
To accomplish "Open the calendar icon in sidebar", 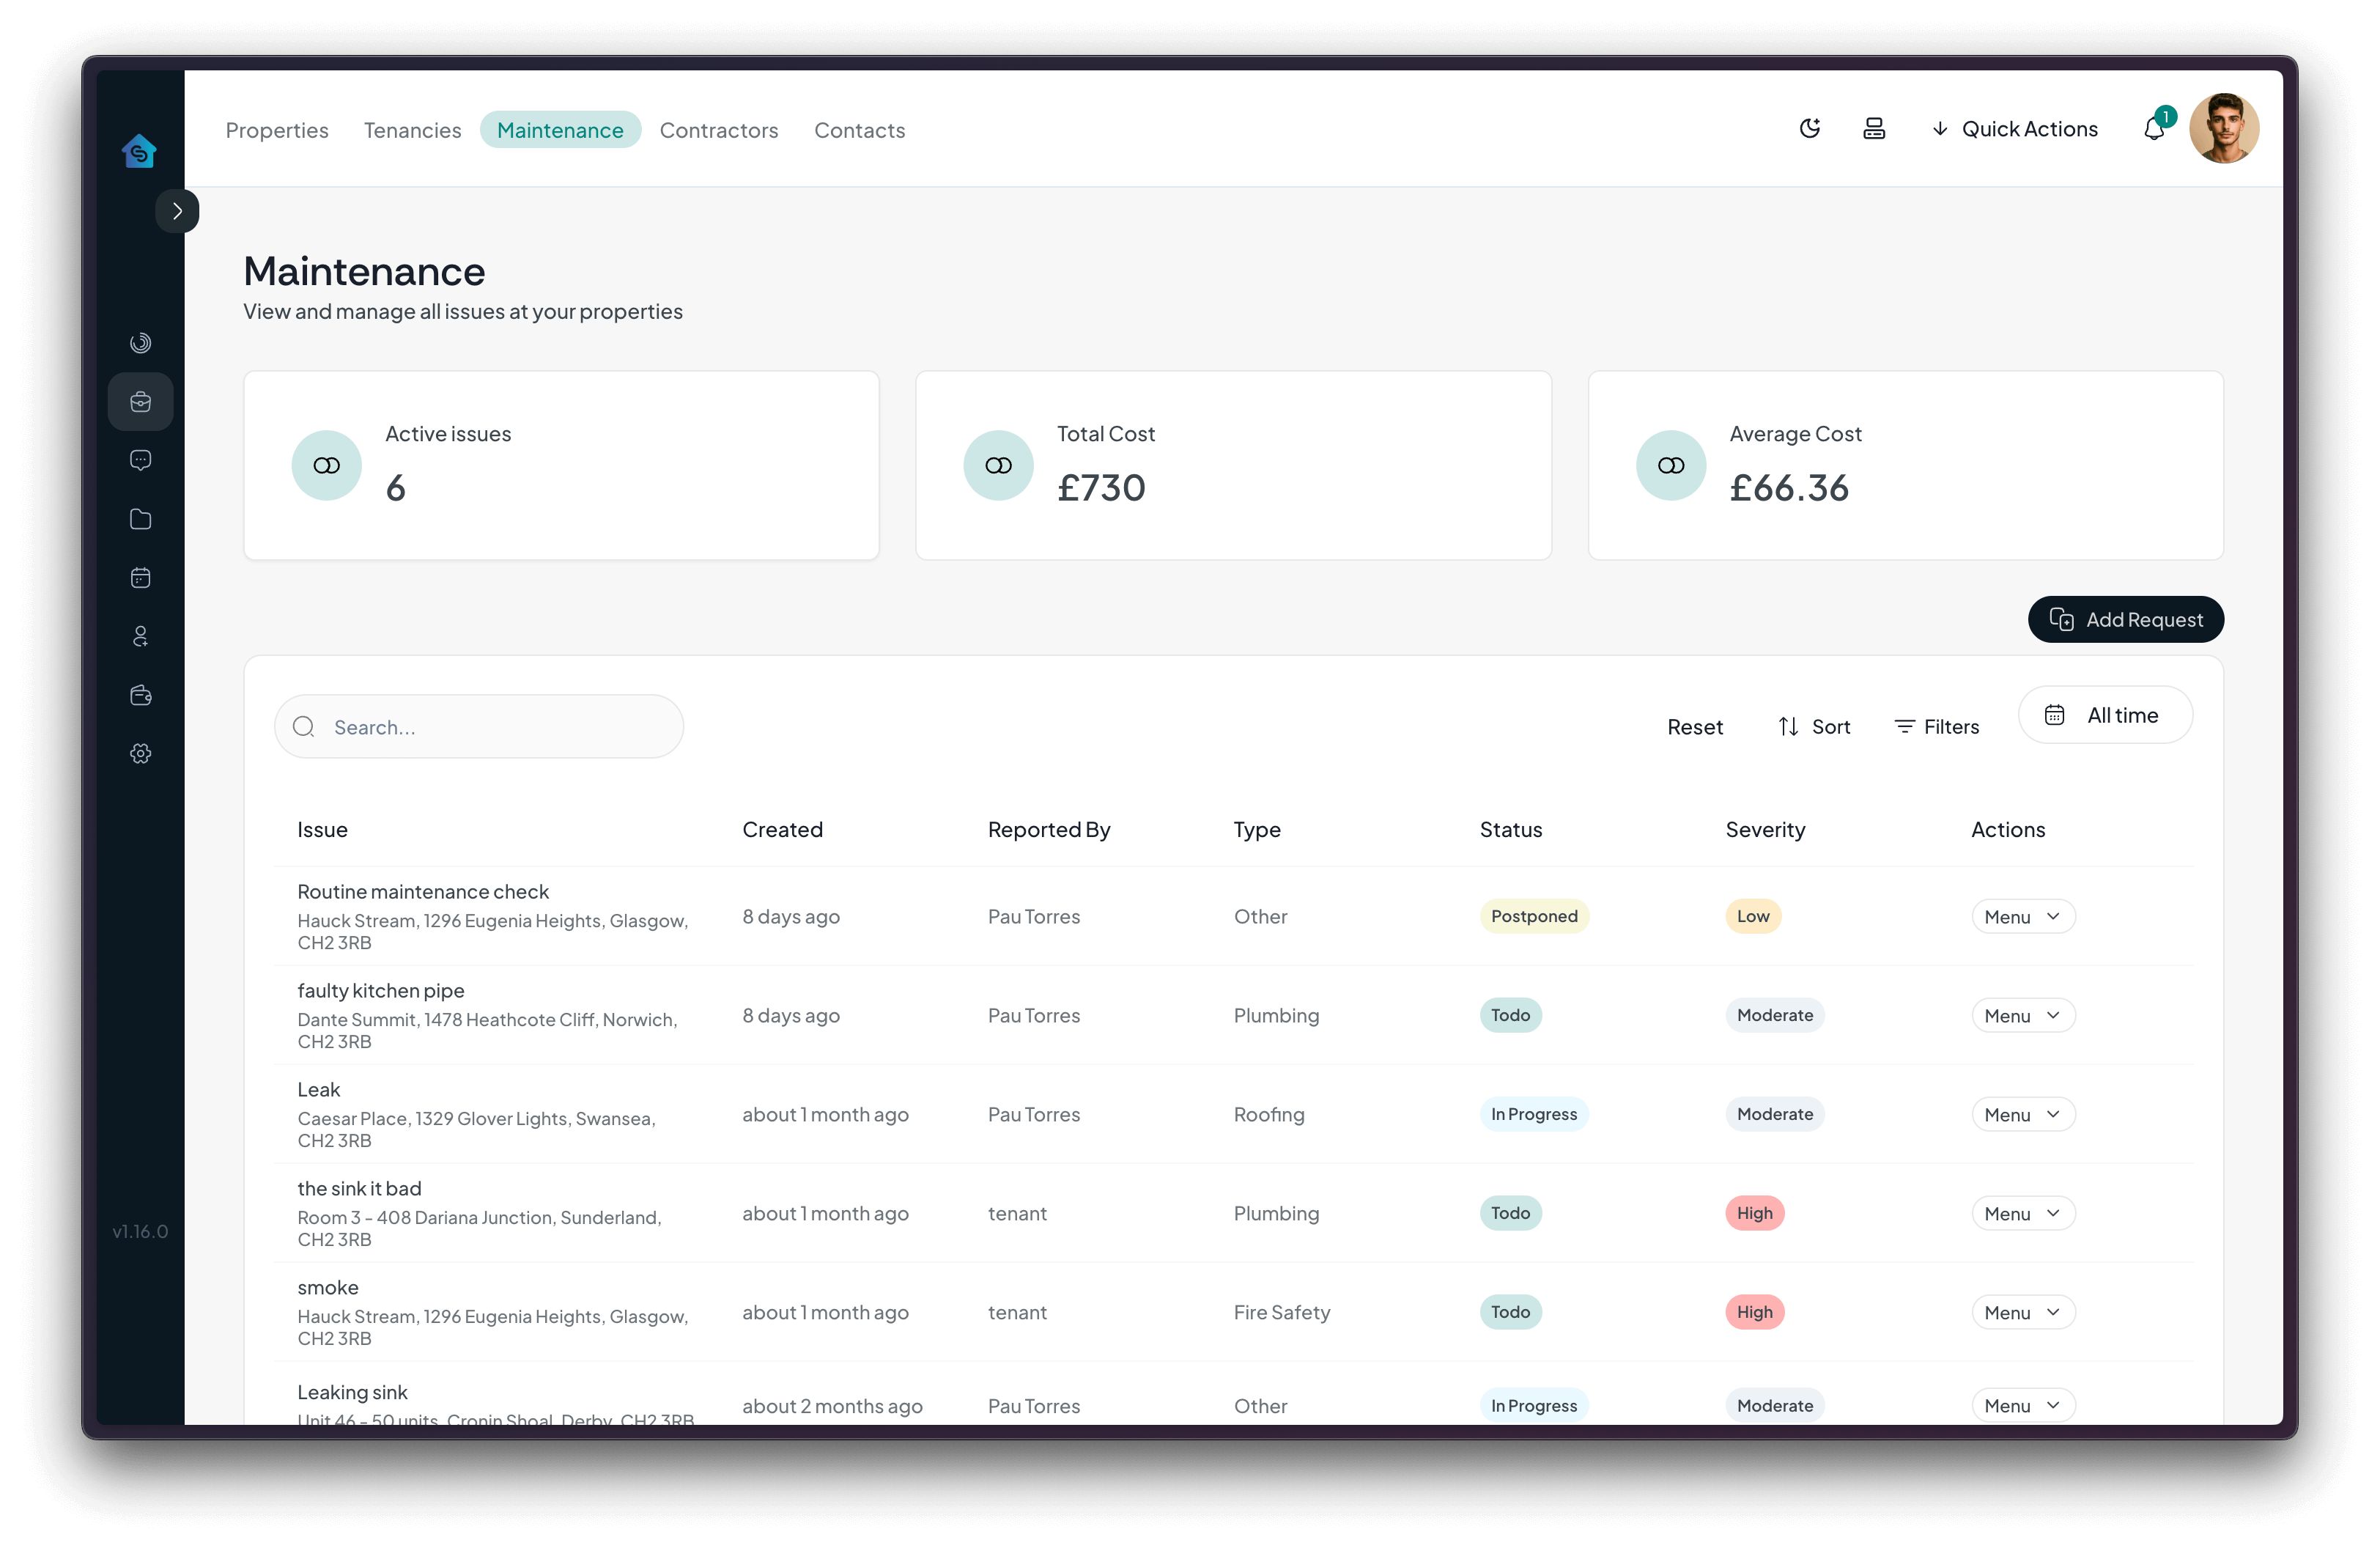I will (141, 578).
